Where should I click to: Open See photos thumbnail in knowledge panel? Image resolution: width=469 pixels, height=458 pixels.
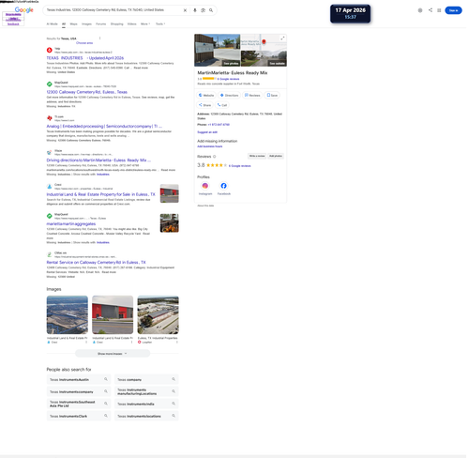coord(218,50)
